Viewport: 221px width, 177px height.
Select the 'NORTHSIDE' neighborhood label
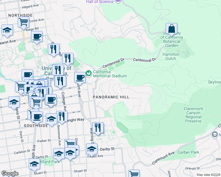(x=20, y=15)
